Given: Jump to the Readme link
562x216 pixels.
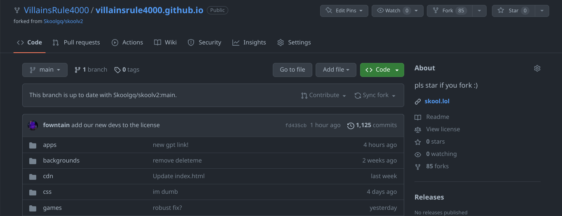Looking at the screenshot, I should (438, 117).
